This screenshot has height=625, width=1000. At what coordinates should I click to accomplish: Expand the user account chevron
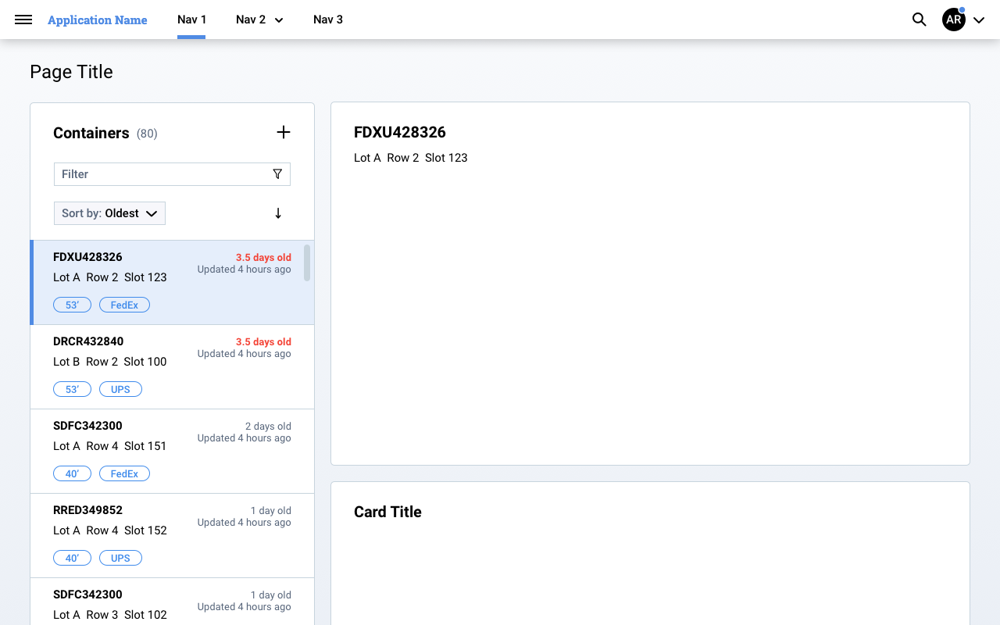point(979,20)
